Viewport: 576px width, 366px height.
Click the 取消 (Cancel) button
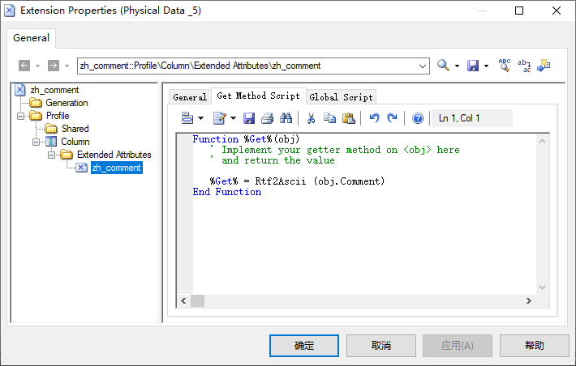tap(381, 346)
